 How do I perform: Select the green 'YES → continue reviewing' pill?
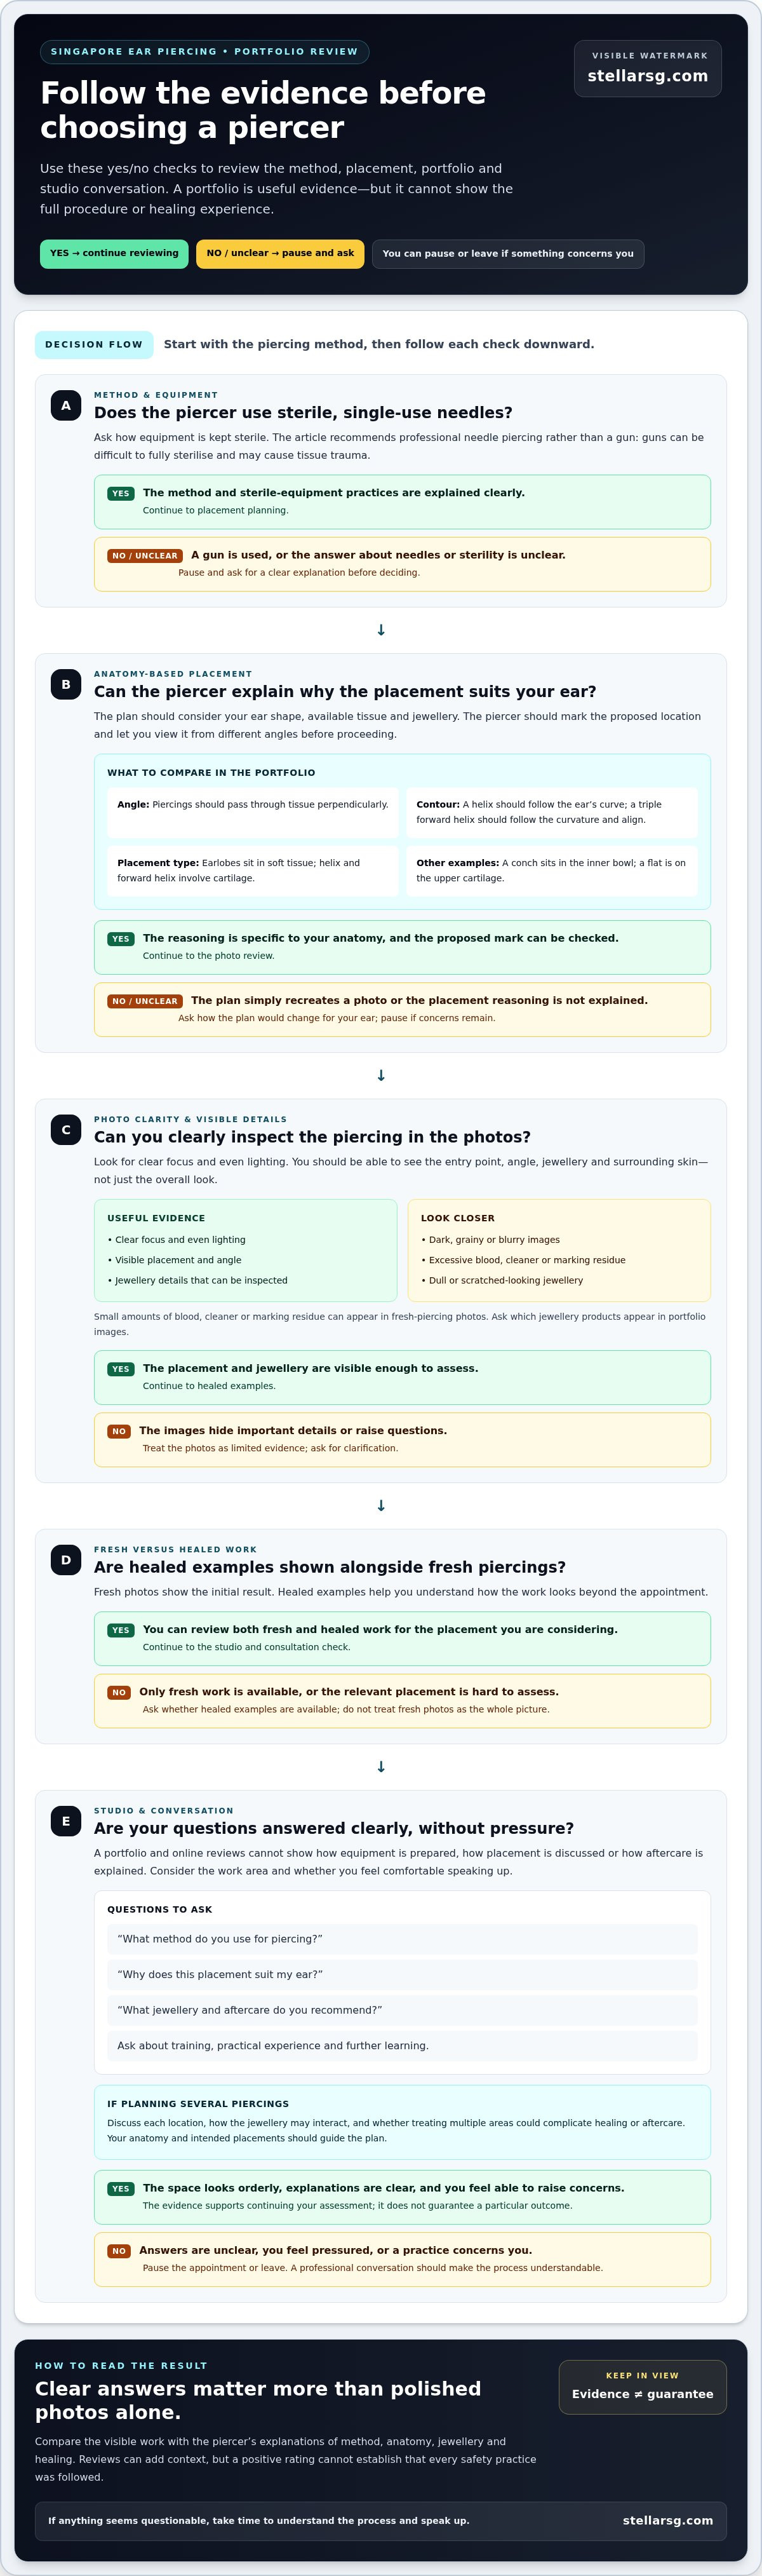coord(114,254)
